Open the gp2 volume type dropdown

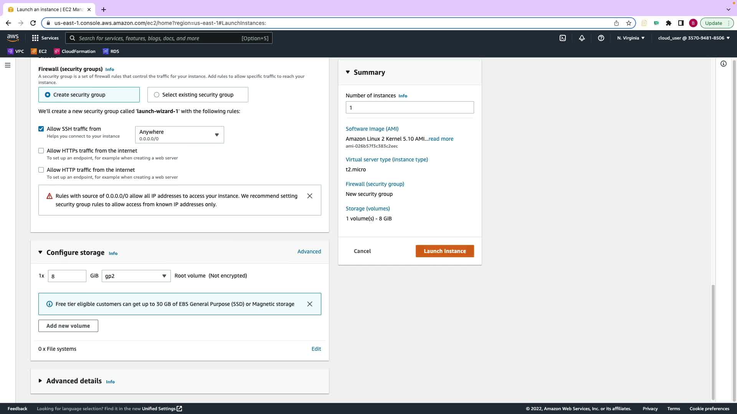pyautogui.click(x=136, y=276)
